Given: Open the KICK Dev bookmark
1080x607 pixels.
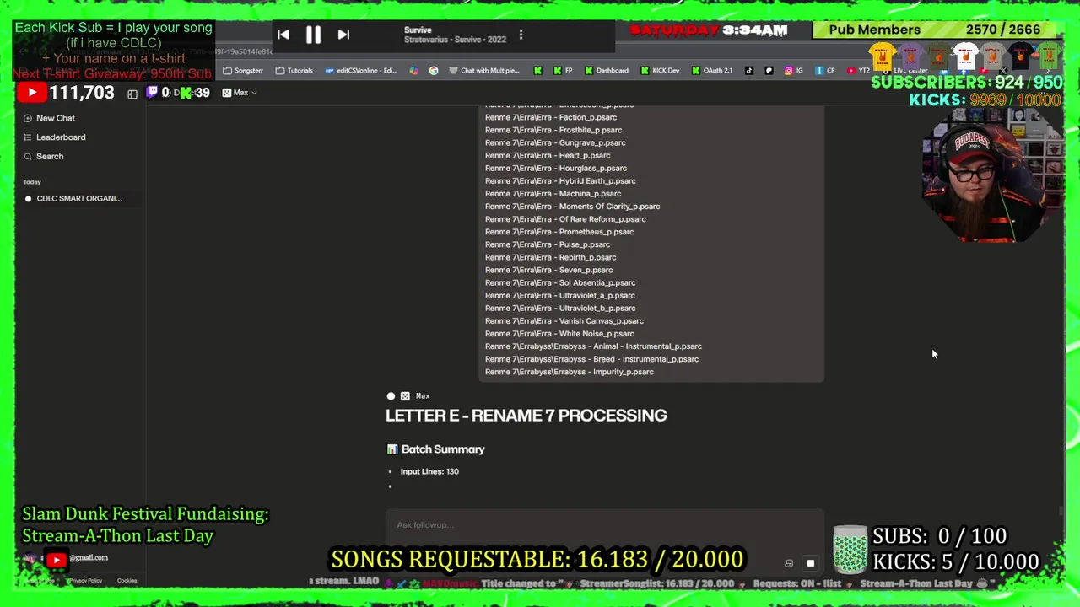Looking at the screenshot, I should tap(660, 71).
